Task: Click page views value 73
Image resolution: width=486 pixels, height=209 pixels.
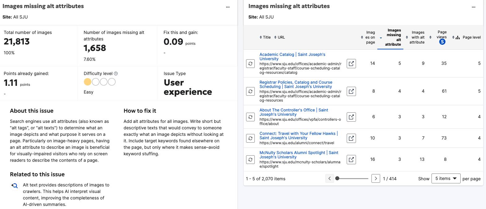Action: tap(444, 138)
